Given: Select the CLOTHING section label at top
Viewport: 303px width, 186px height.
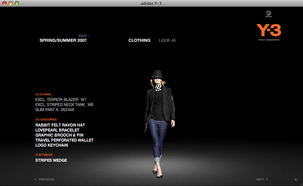Looking at the screenshot, I should pyautogui.click(x=139, y=41).
